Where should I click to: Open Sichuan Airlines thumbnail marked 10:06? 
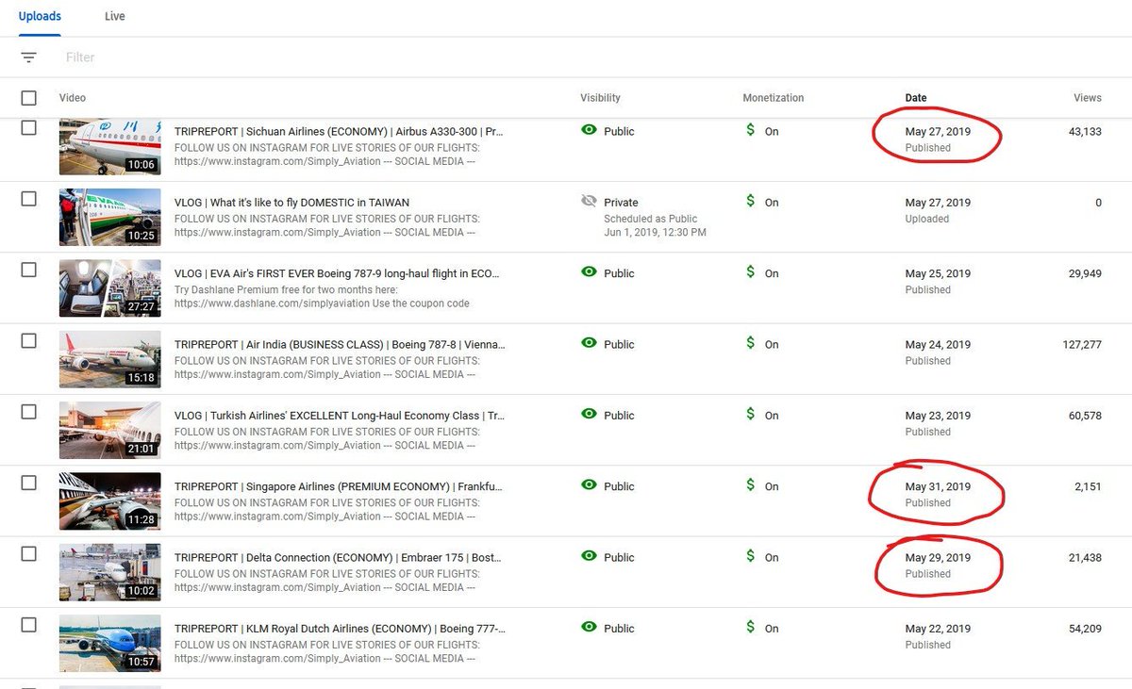(x=109, y=146)
